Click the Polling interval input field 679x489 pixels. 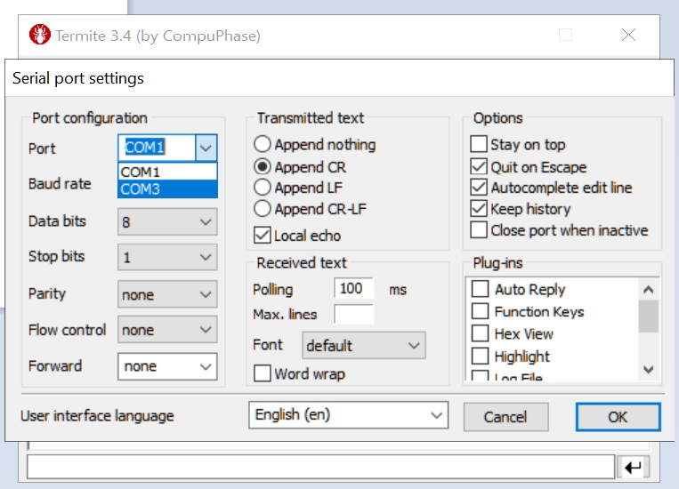[x=354, y=289]
